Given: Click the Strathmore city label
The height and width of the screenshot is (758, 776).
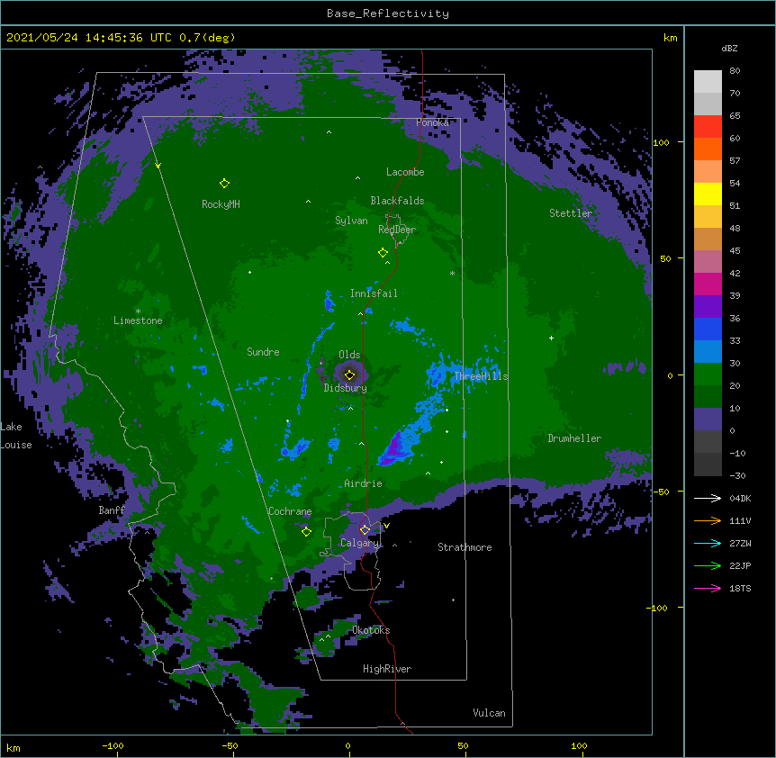Looking at the screenshot, I should pyautogui.click(x=465, y=547).
